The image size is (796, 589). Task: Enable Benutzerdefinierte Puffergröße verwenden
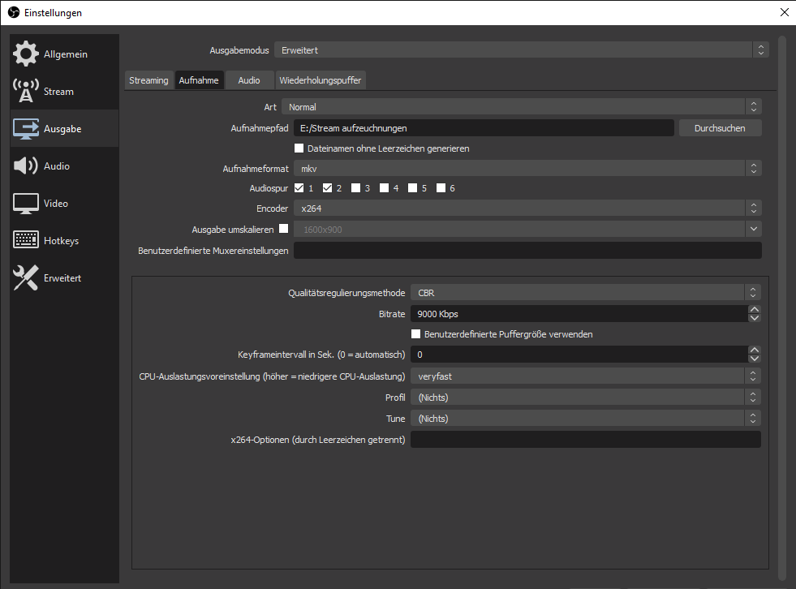pos(415,334)
